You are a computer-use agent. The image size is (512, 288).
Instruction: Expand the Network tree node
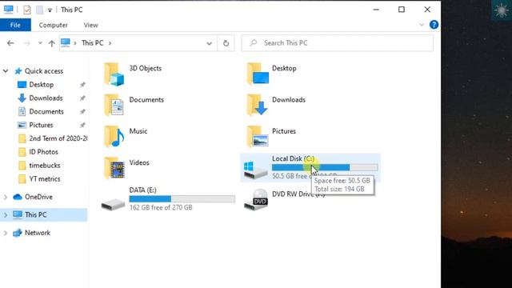[6, 233]
